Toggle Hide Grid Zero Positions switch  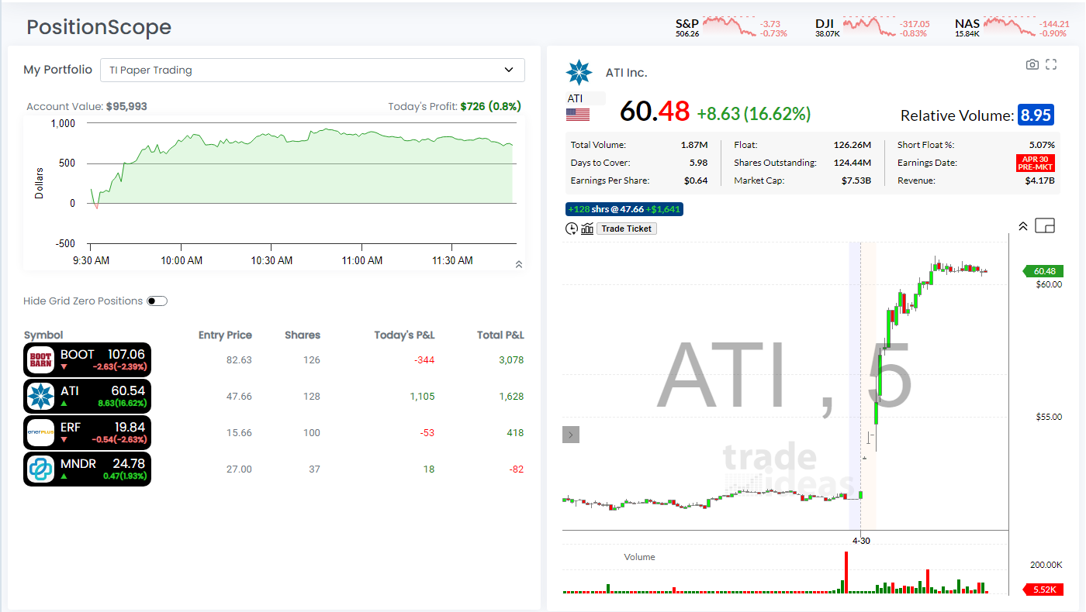[x=157, y=301]
